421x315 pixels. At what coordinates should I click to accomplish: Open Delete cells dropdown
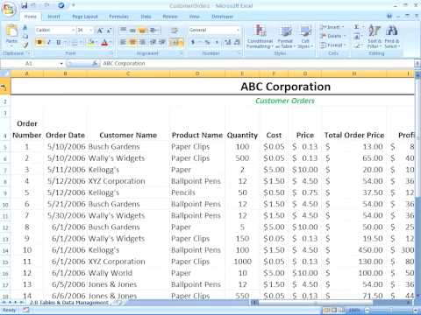pyautogui.click(x=332, y=36)
